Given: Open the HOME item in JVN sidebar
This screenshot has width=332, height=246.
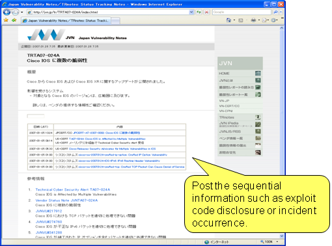Looking at the screenshot, I should coord(240,74).
